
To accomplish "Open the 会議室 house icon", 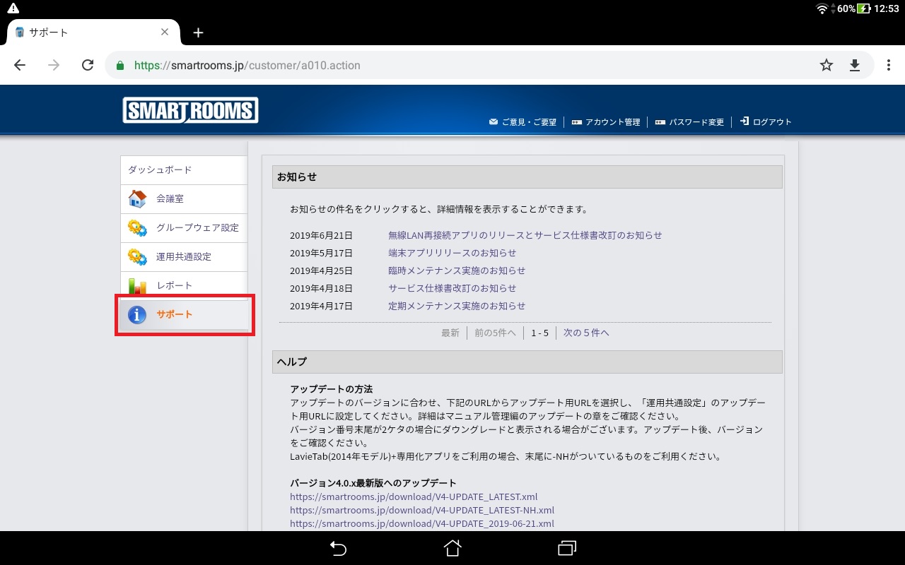I will [137, 199].
